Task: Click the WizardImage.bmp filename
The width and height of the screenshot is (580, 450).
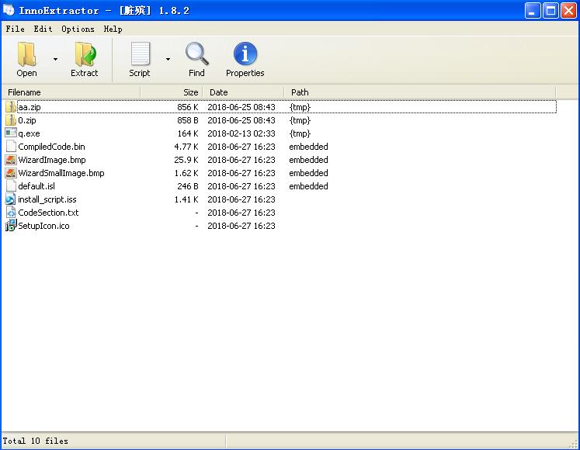Action: (x=52, y=160)
